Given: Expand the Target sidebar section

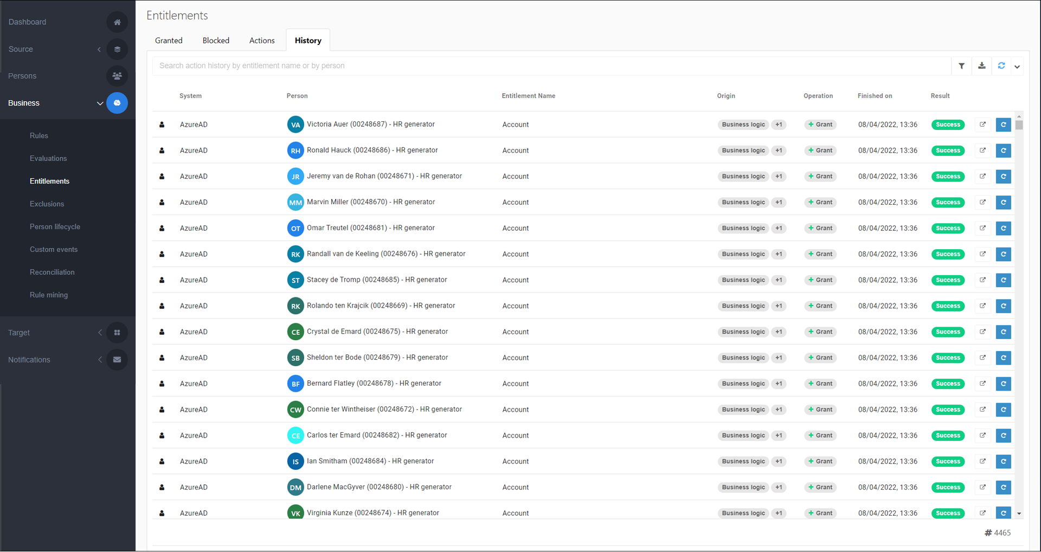Looking at the screenshot, I should (100, 333).
